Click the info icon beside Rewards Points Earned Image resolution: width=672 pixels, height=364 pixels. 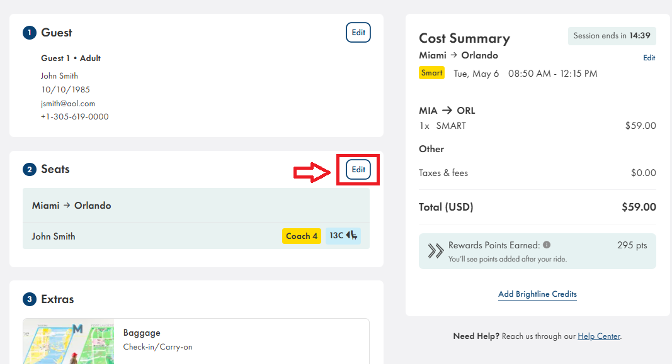pos(547,245)
